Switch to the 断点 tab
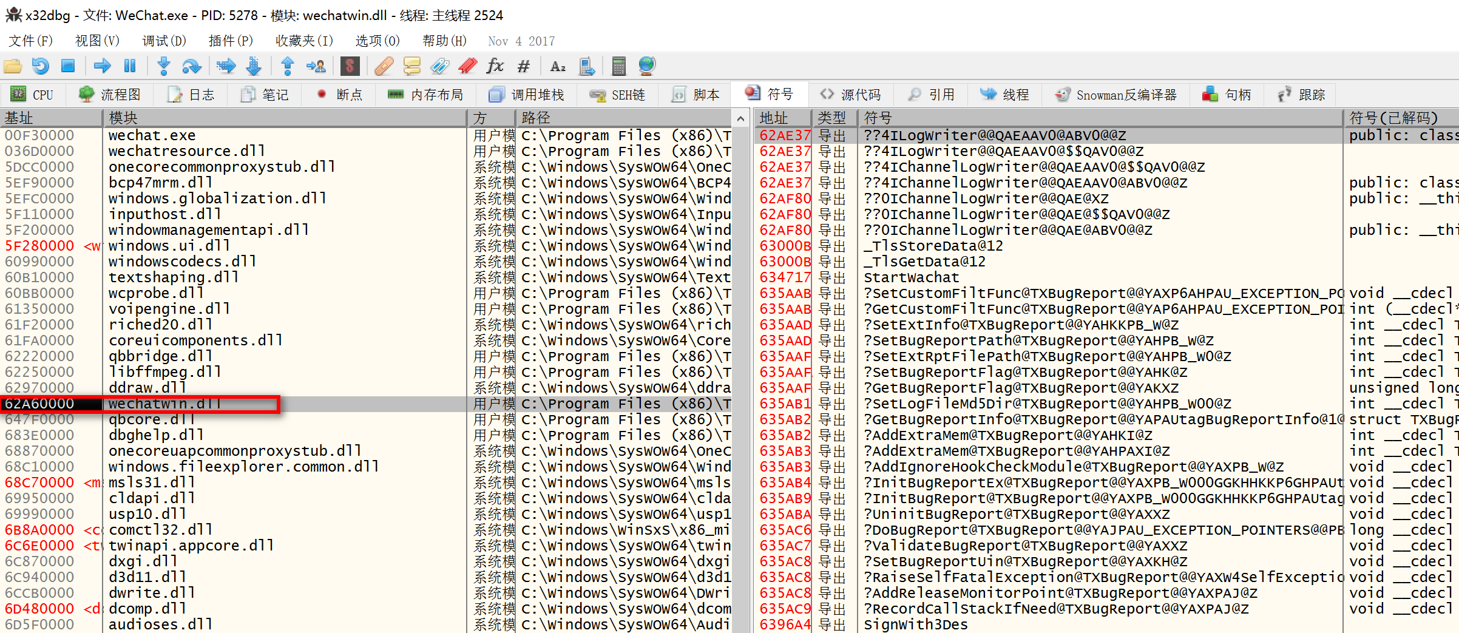Screen dimensions: 1459x633 339,95
